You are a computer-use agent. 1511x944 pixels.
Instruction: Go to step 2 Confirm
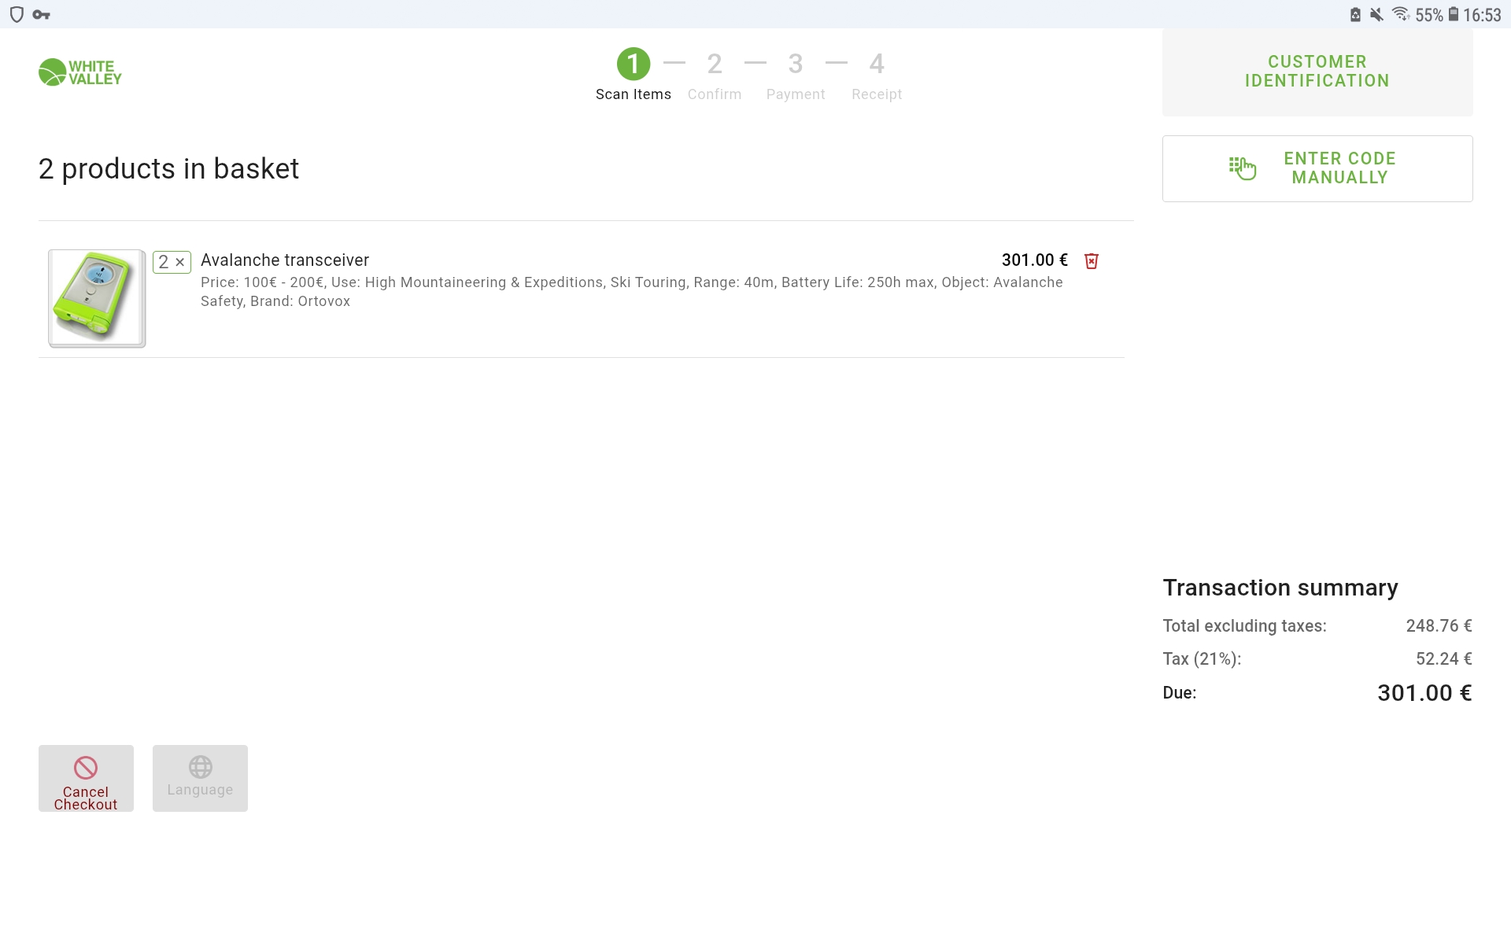pos(714,65)
